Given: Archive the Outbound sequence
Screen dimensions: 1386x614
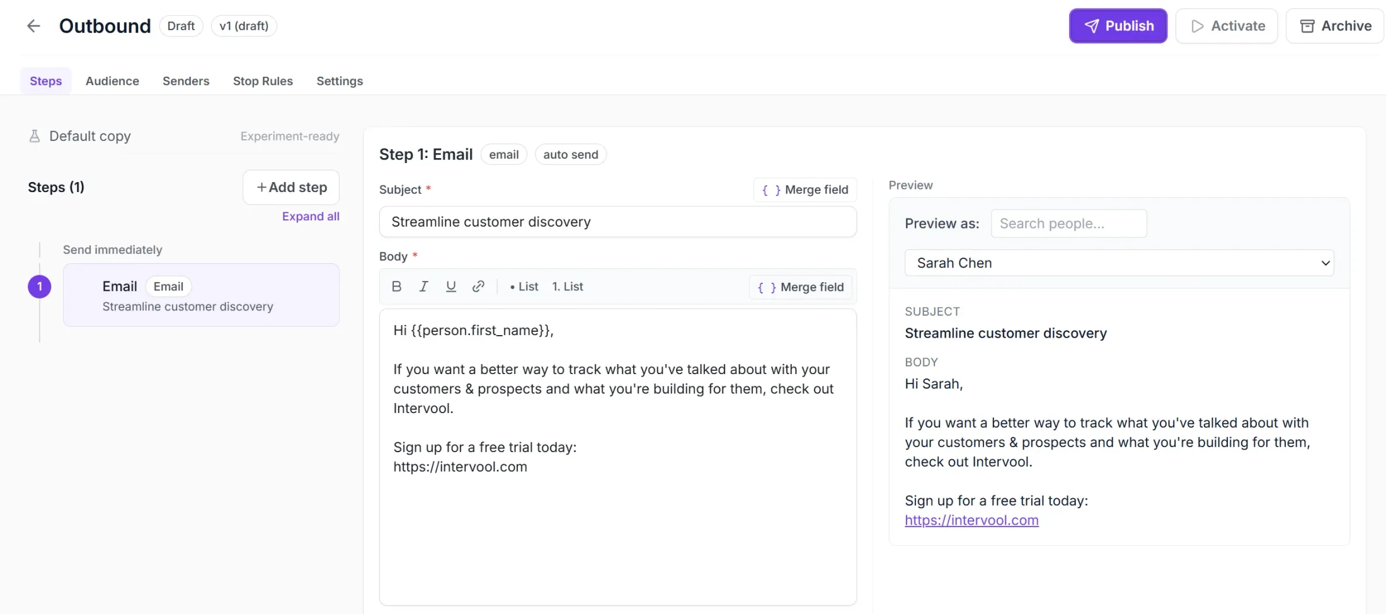Looking at the screenshot, I should coord(1335,26).
